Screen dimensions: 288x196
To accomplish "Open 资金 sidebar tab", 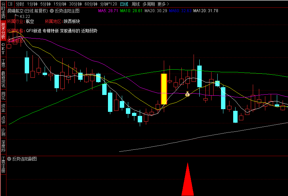I will point(3,107).
